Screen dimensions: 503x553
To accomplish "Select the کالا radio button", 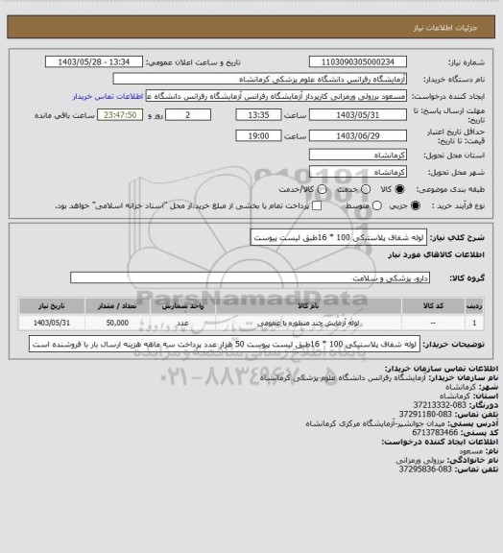I will (399, 189).
